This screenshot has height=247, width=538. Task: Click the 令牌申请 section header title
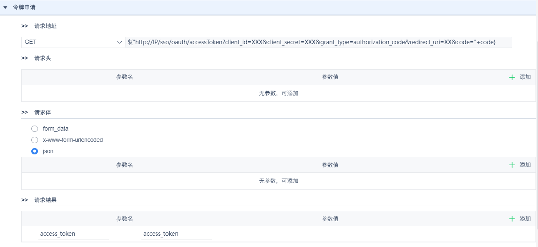click(x=24, y=8)
